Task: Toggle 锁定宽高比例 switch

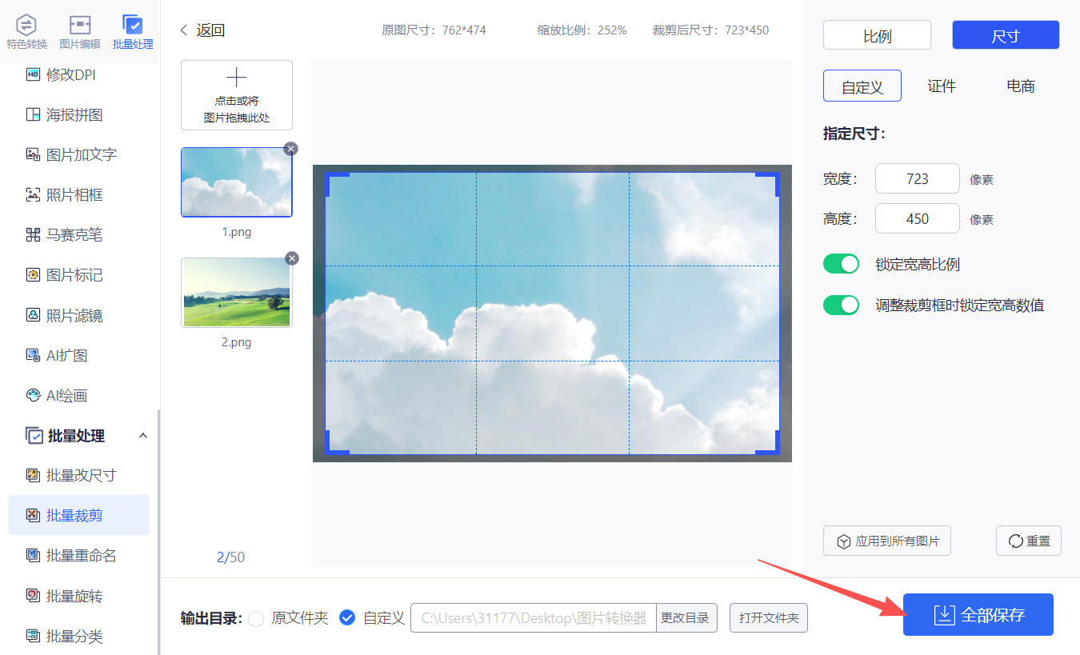Action: (841, 264)
